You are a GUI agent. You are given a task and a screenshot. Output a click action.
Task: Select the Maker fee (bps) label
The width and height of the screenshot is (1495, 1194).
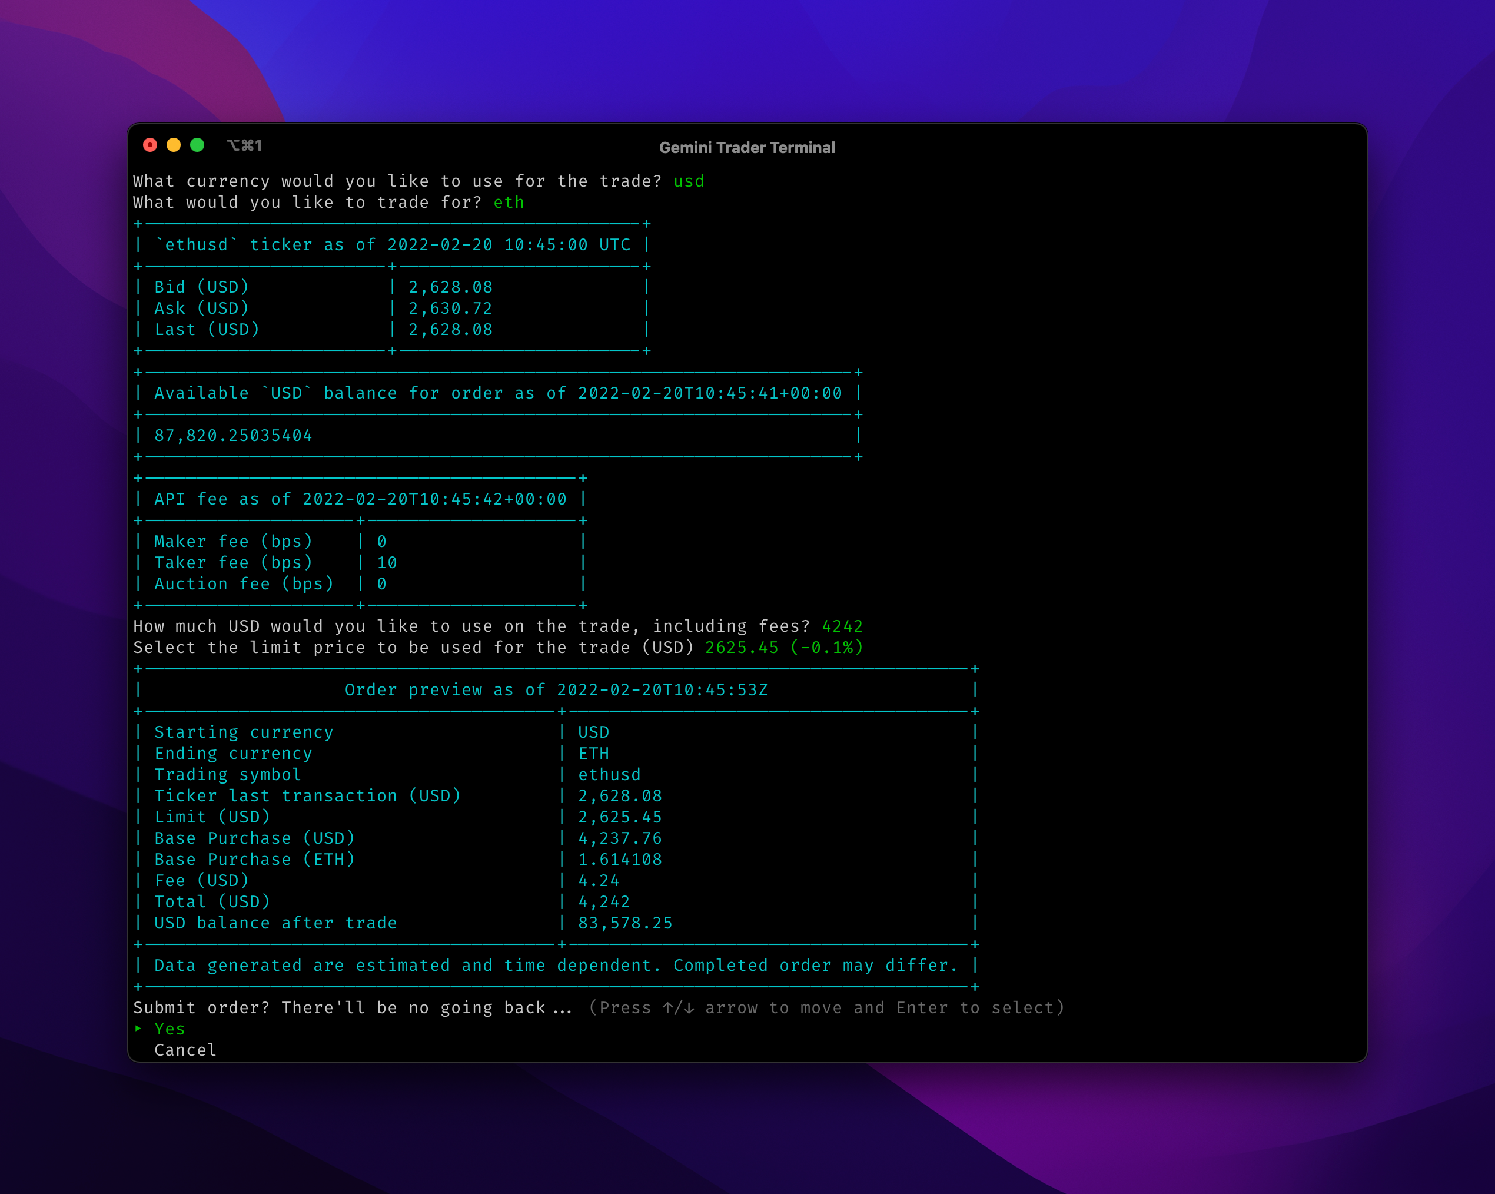(x=233, y=542)
